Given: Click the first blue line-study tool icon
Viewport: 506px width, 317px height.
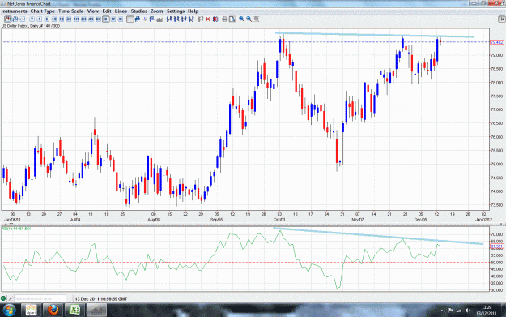Looking at the screenshot, I should tap(168, 19).
